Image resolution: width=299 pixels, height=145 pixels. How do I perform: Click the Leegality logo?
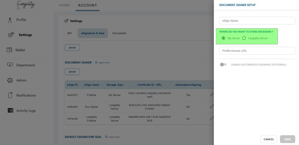point(26,5)
